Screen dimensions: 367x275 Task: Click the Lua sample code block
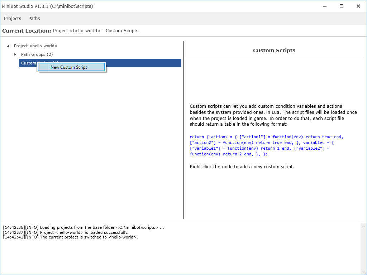point(266,145)
